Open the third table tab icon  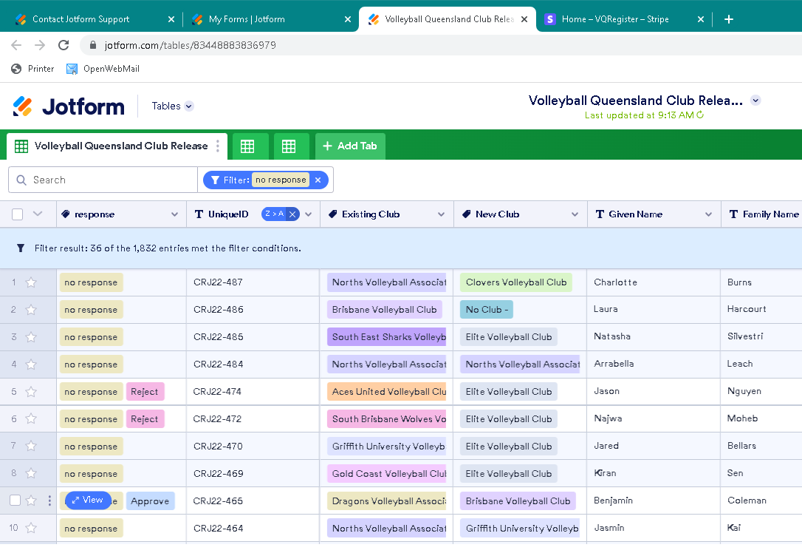tap(289, 146)
